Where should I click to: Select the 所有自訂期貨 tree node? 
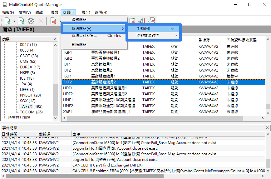[19, 117]
